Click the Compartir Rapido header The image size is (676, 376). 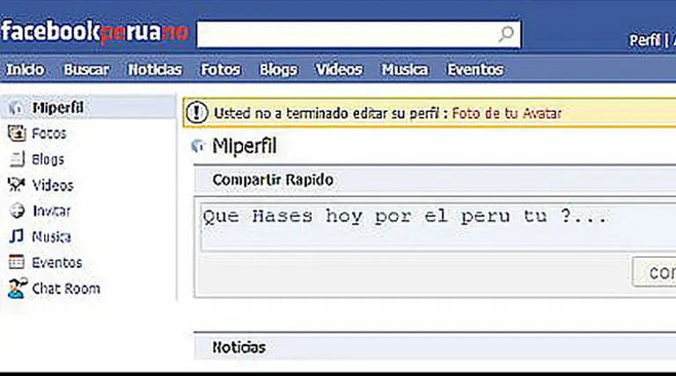click(x=435, y=181)
